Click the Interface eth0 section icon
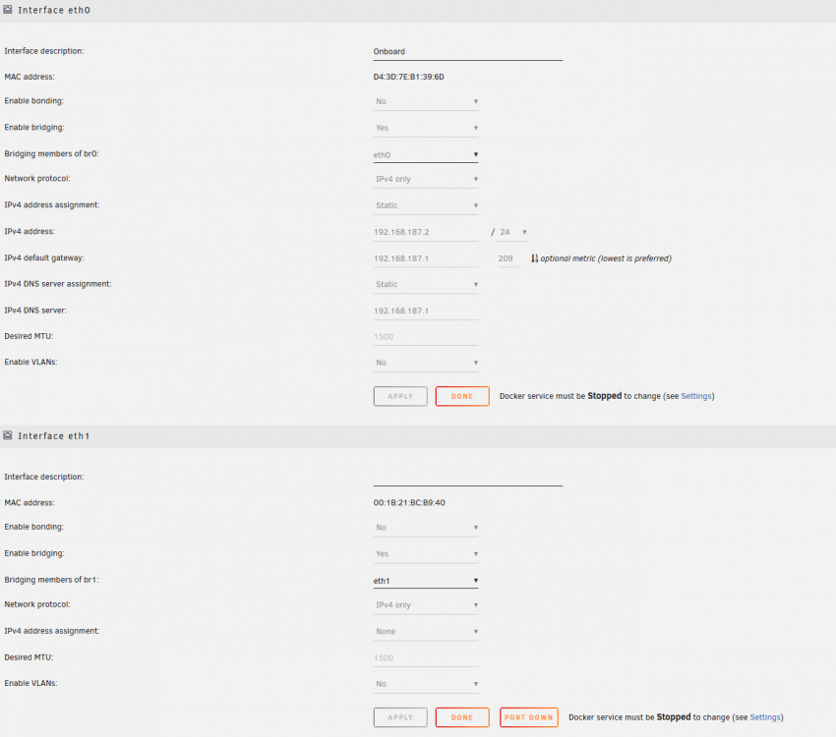Image resolution: width=836 pixels, height=737 pixels. tap(8, 10)
